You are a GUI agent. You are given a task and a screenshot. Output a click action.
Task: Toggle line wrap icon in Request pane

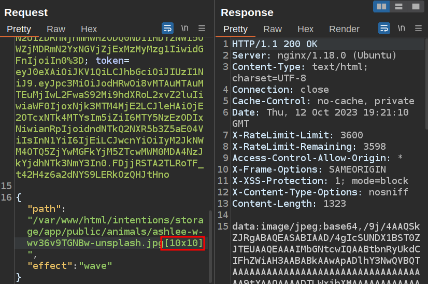point(168,29)
